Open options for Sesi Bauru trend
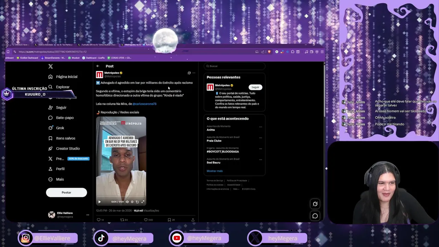The height and width of the screenshot is (247, 439). point(261,160)
